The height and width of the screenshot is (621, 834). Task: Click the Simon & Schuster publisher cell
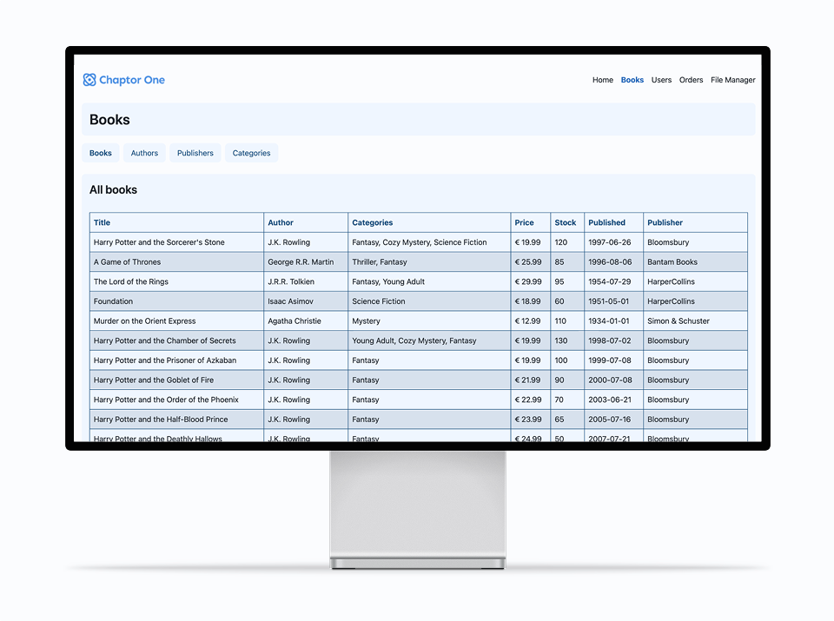(x=678, y=321)
